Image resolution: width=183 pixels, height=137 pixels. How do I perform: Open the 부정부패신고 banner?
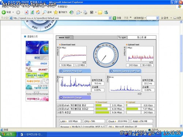click(x=37, y=99)
